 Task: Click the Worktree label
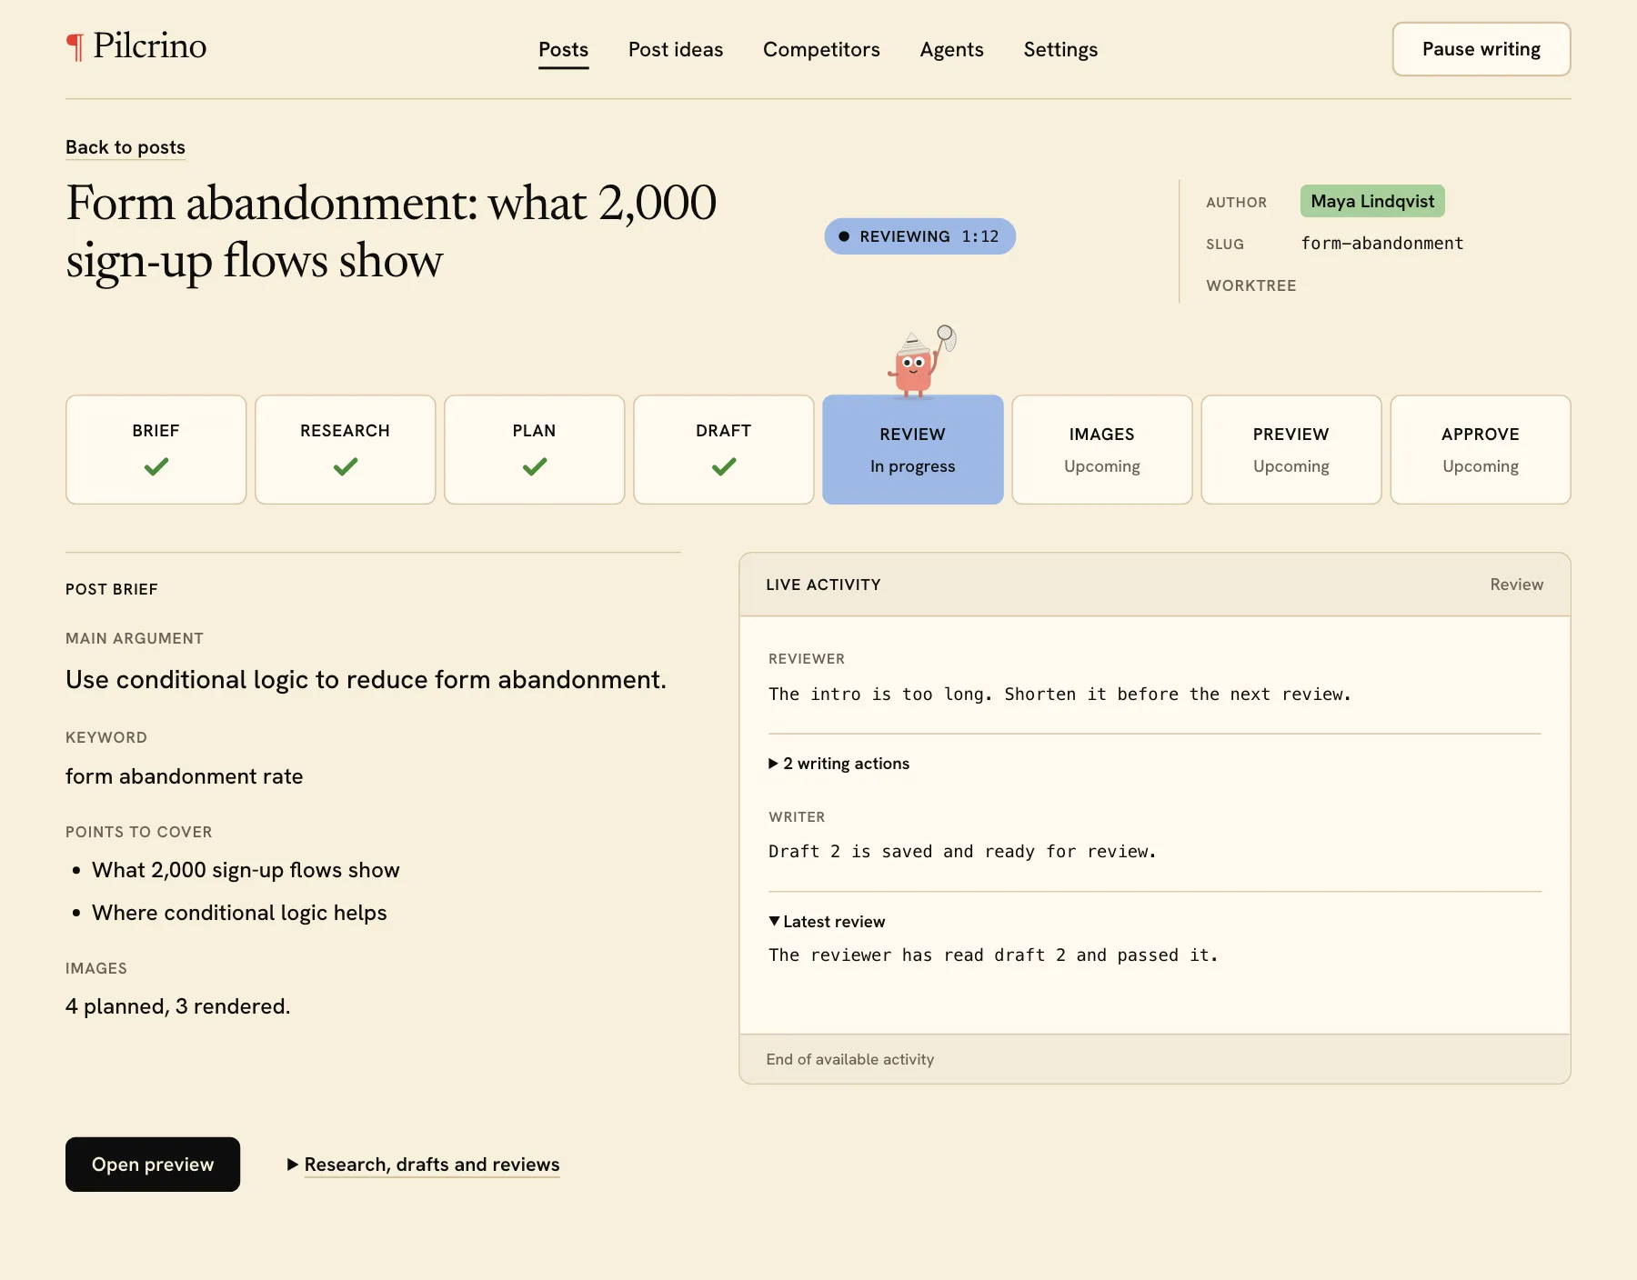click(x=1251, y=285)
